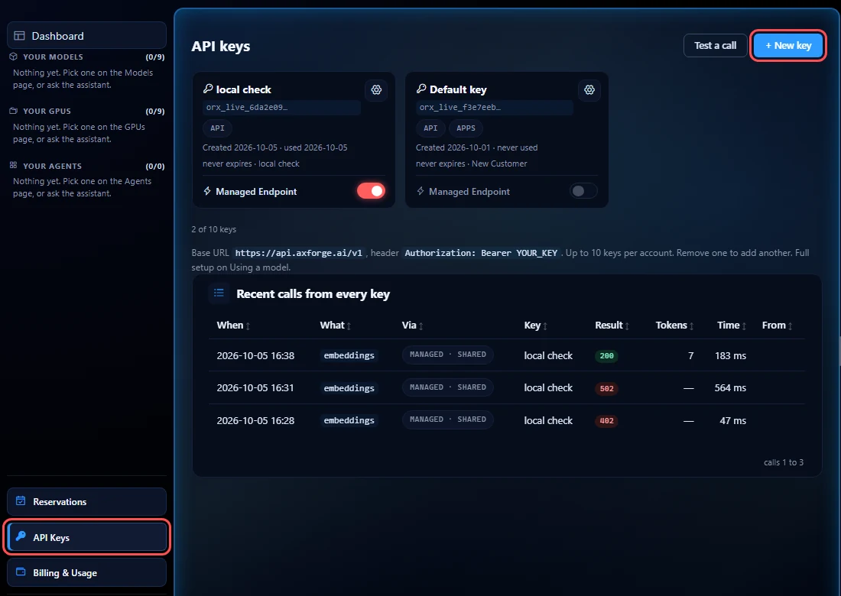Viewport: 841px width, 596px height.
Task: Sort recent calls by Time column
Action: coord(732,326)
